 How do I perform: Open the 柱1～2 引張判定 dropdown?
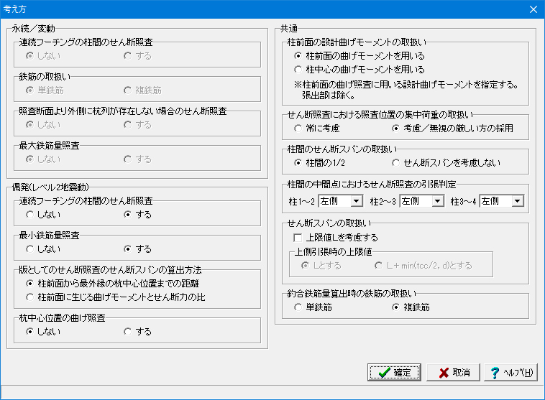point(341,201)
